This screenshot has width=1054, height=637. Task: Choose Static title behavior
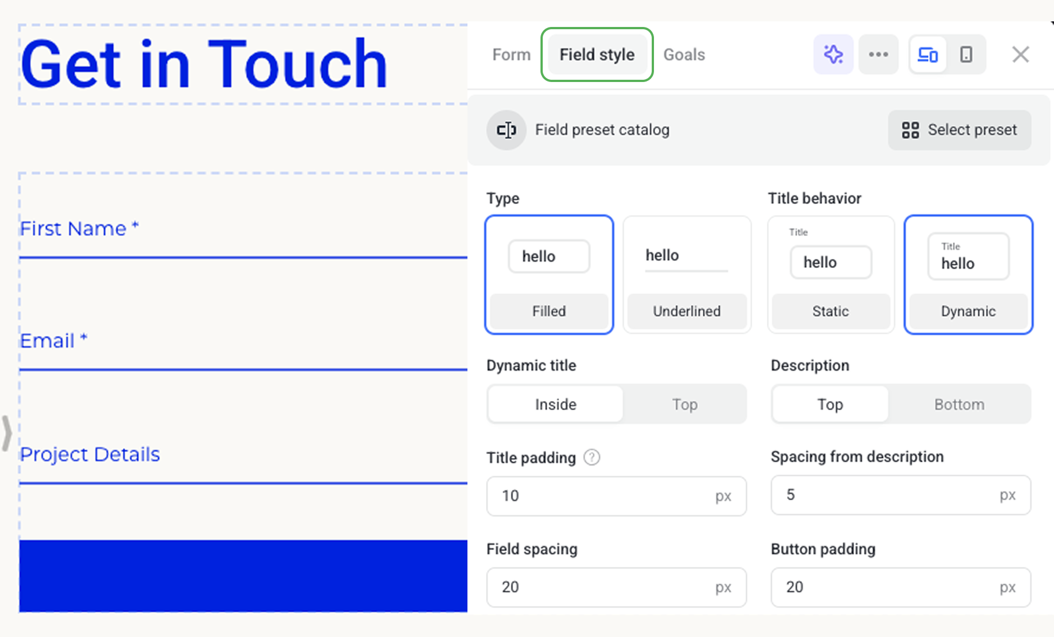pos(830,275)
